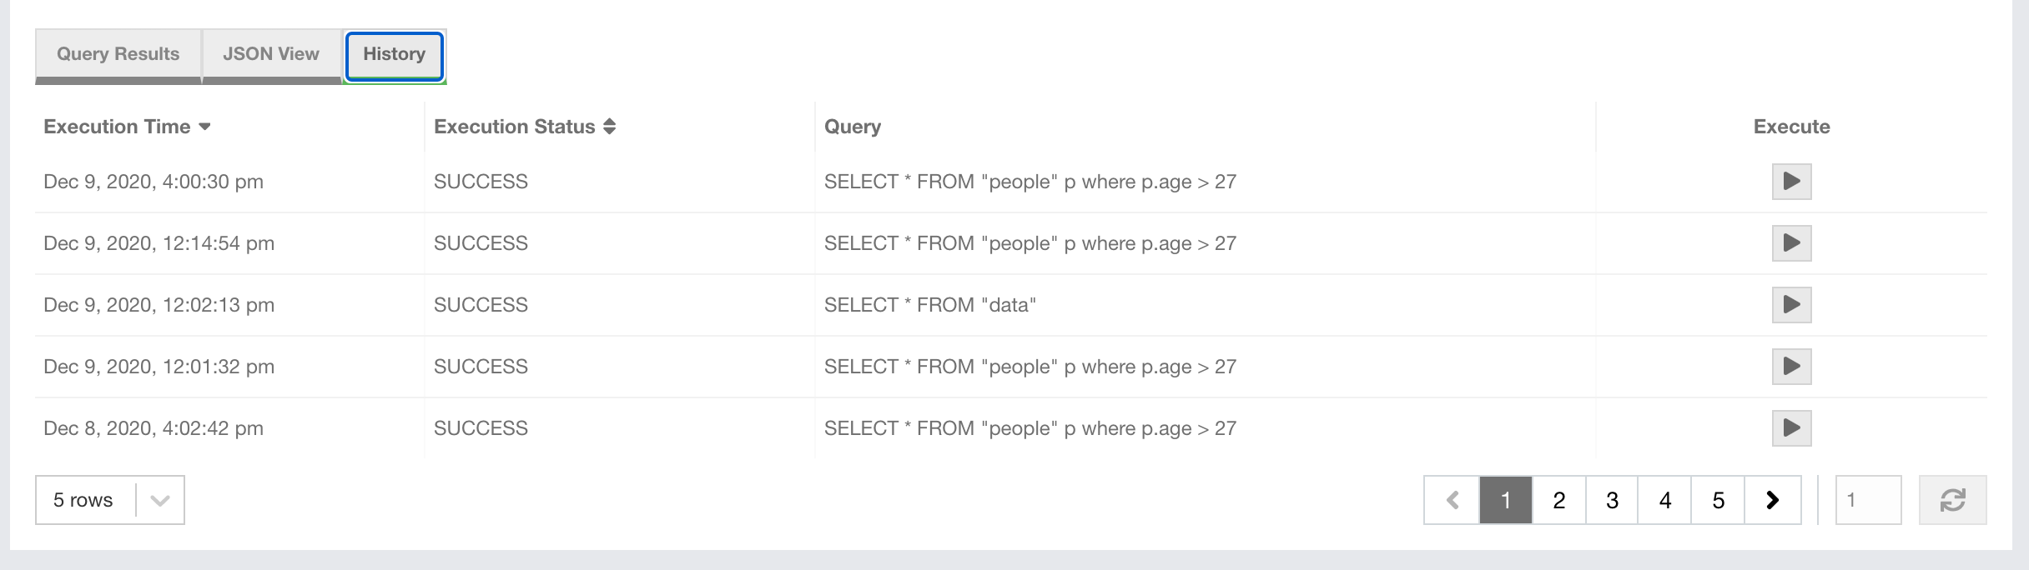
Task: Execute the SELECT * FROM "data" query
Action: pyautogui.click(x=1791, y=305)
